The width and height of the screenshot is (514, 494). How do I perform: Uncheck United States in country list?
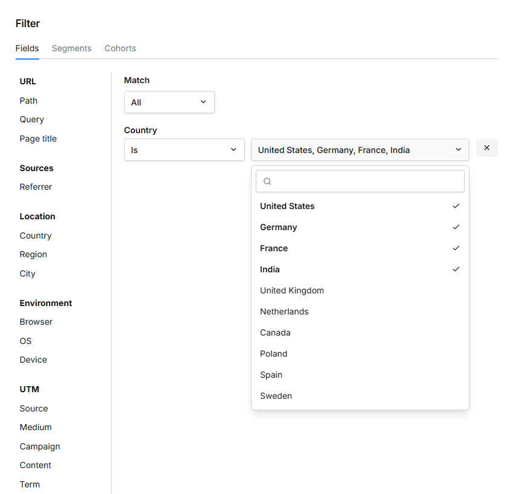coord(360,206)
